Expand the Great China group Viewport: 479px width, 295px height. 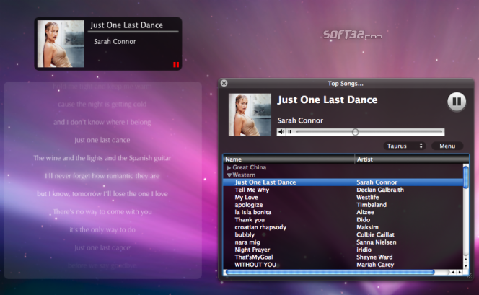click(229, 167)
